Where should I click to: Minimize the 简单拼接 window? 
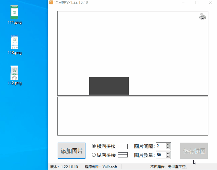coord(183,2)
